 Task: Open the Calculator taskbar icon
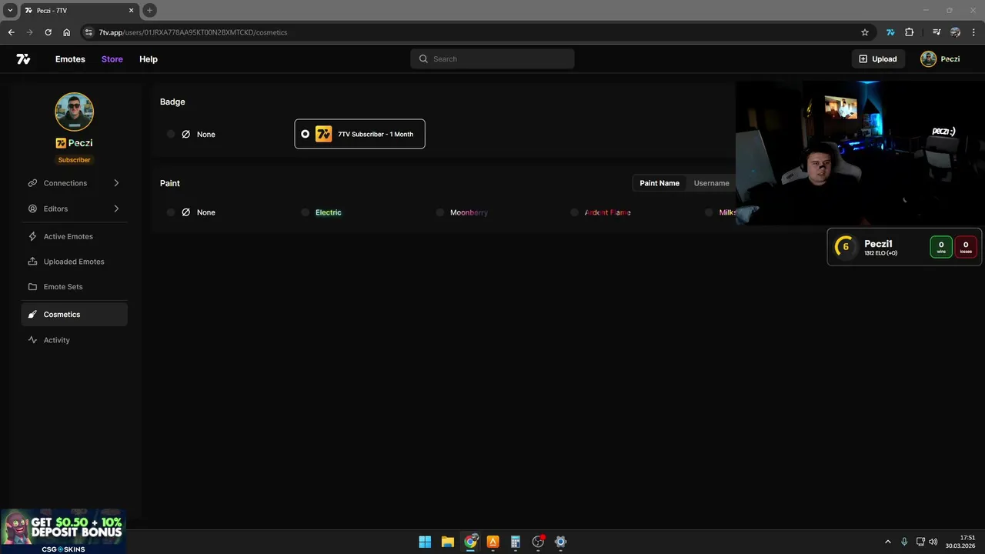(x=516, y=542)
